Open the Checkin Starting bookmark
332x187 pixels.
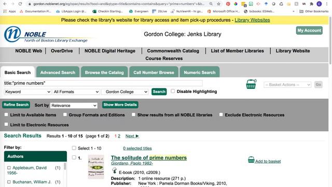(x=108, y=11)
